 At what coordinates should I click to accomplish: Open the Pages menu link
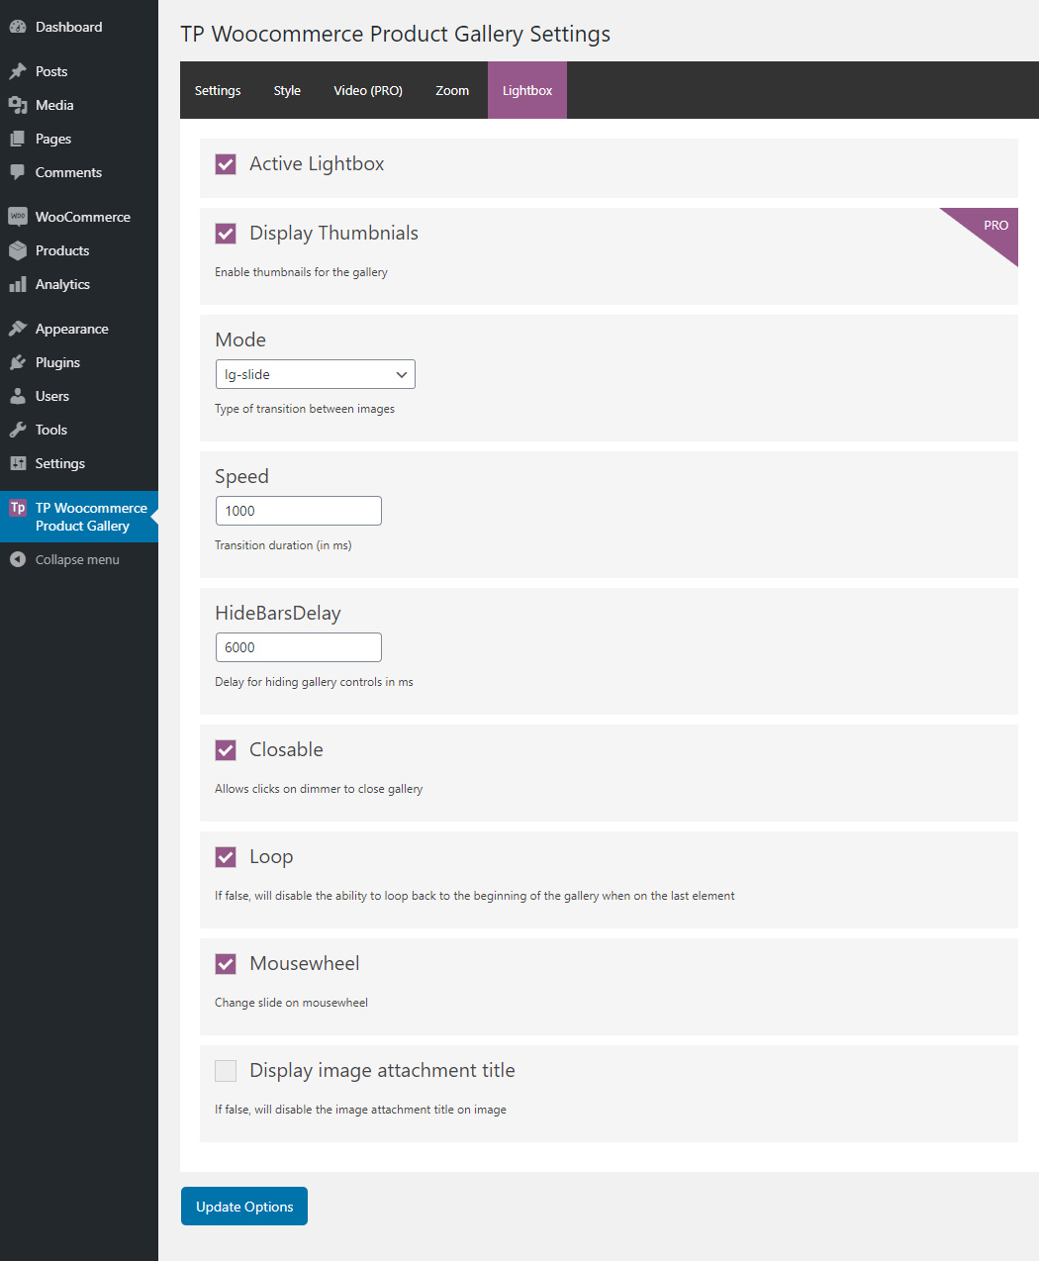(x=53, y=139)
